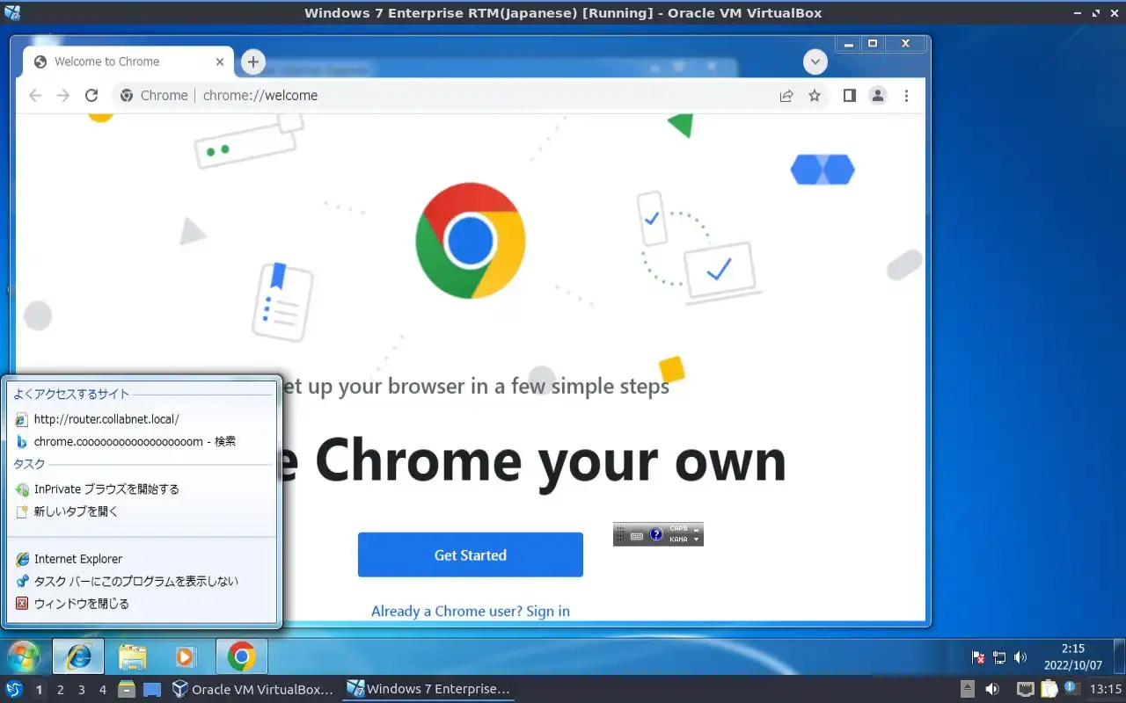
Task: Open the network icon in Windows 7 tray
Action: 999,657
